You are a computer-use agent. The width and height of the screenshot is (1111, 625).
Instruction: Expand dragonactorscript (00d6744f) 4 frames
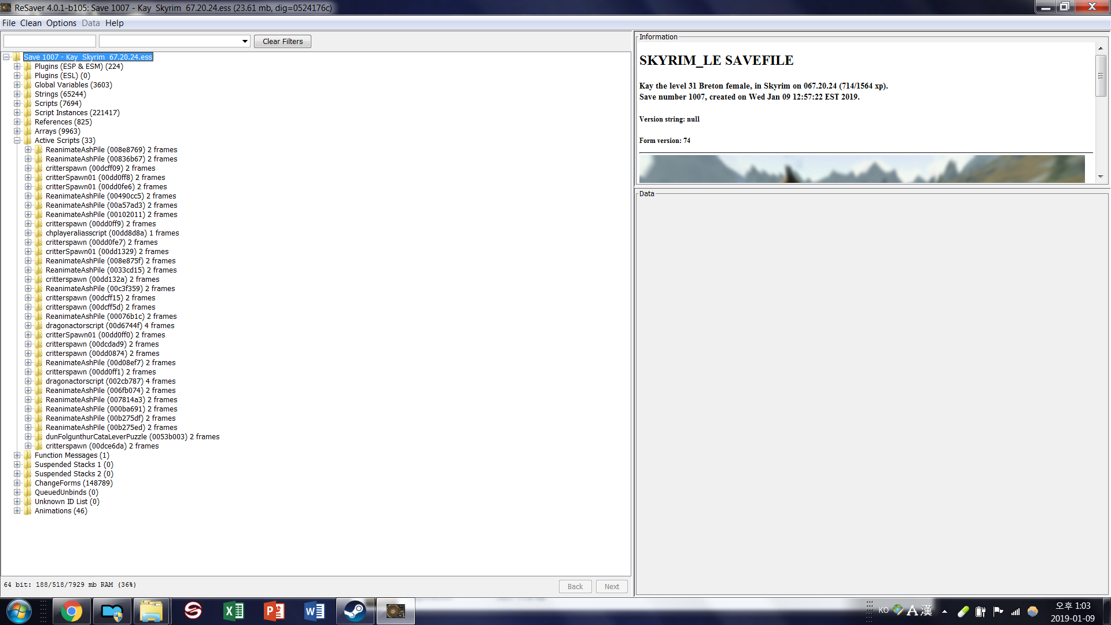[x=28, y=326]
